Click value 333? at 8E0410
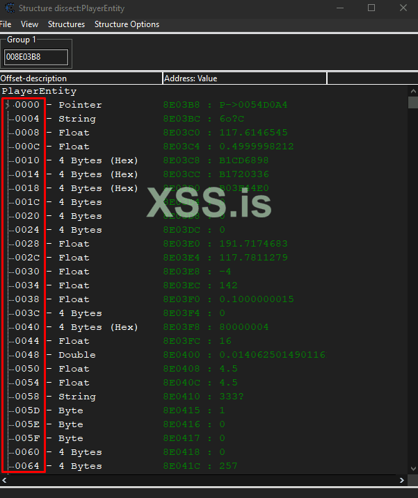The height and width of the screenshot is (498, 418). pos(232,397)
